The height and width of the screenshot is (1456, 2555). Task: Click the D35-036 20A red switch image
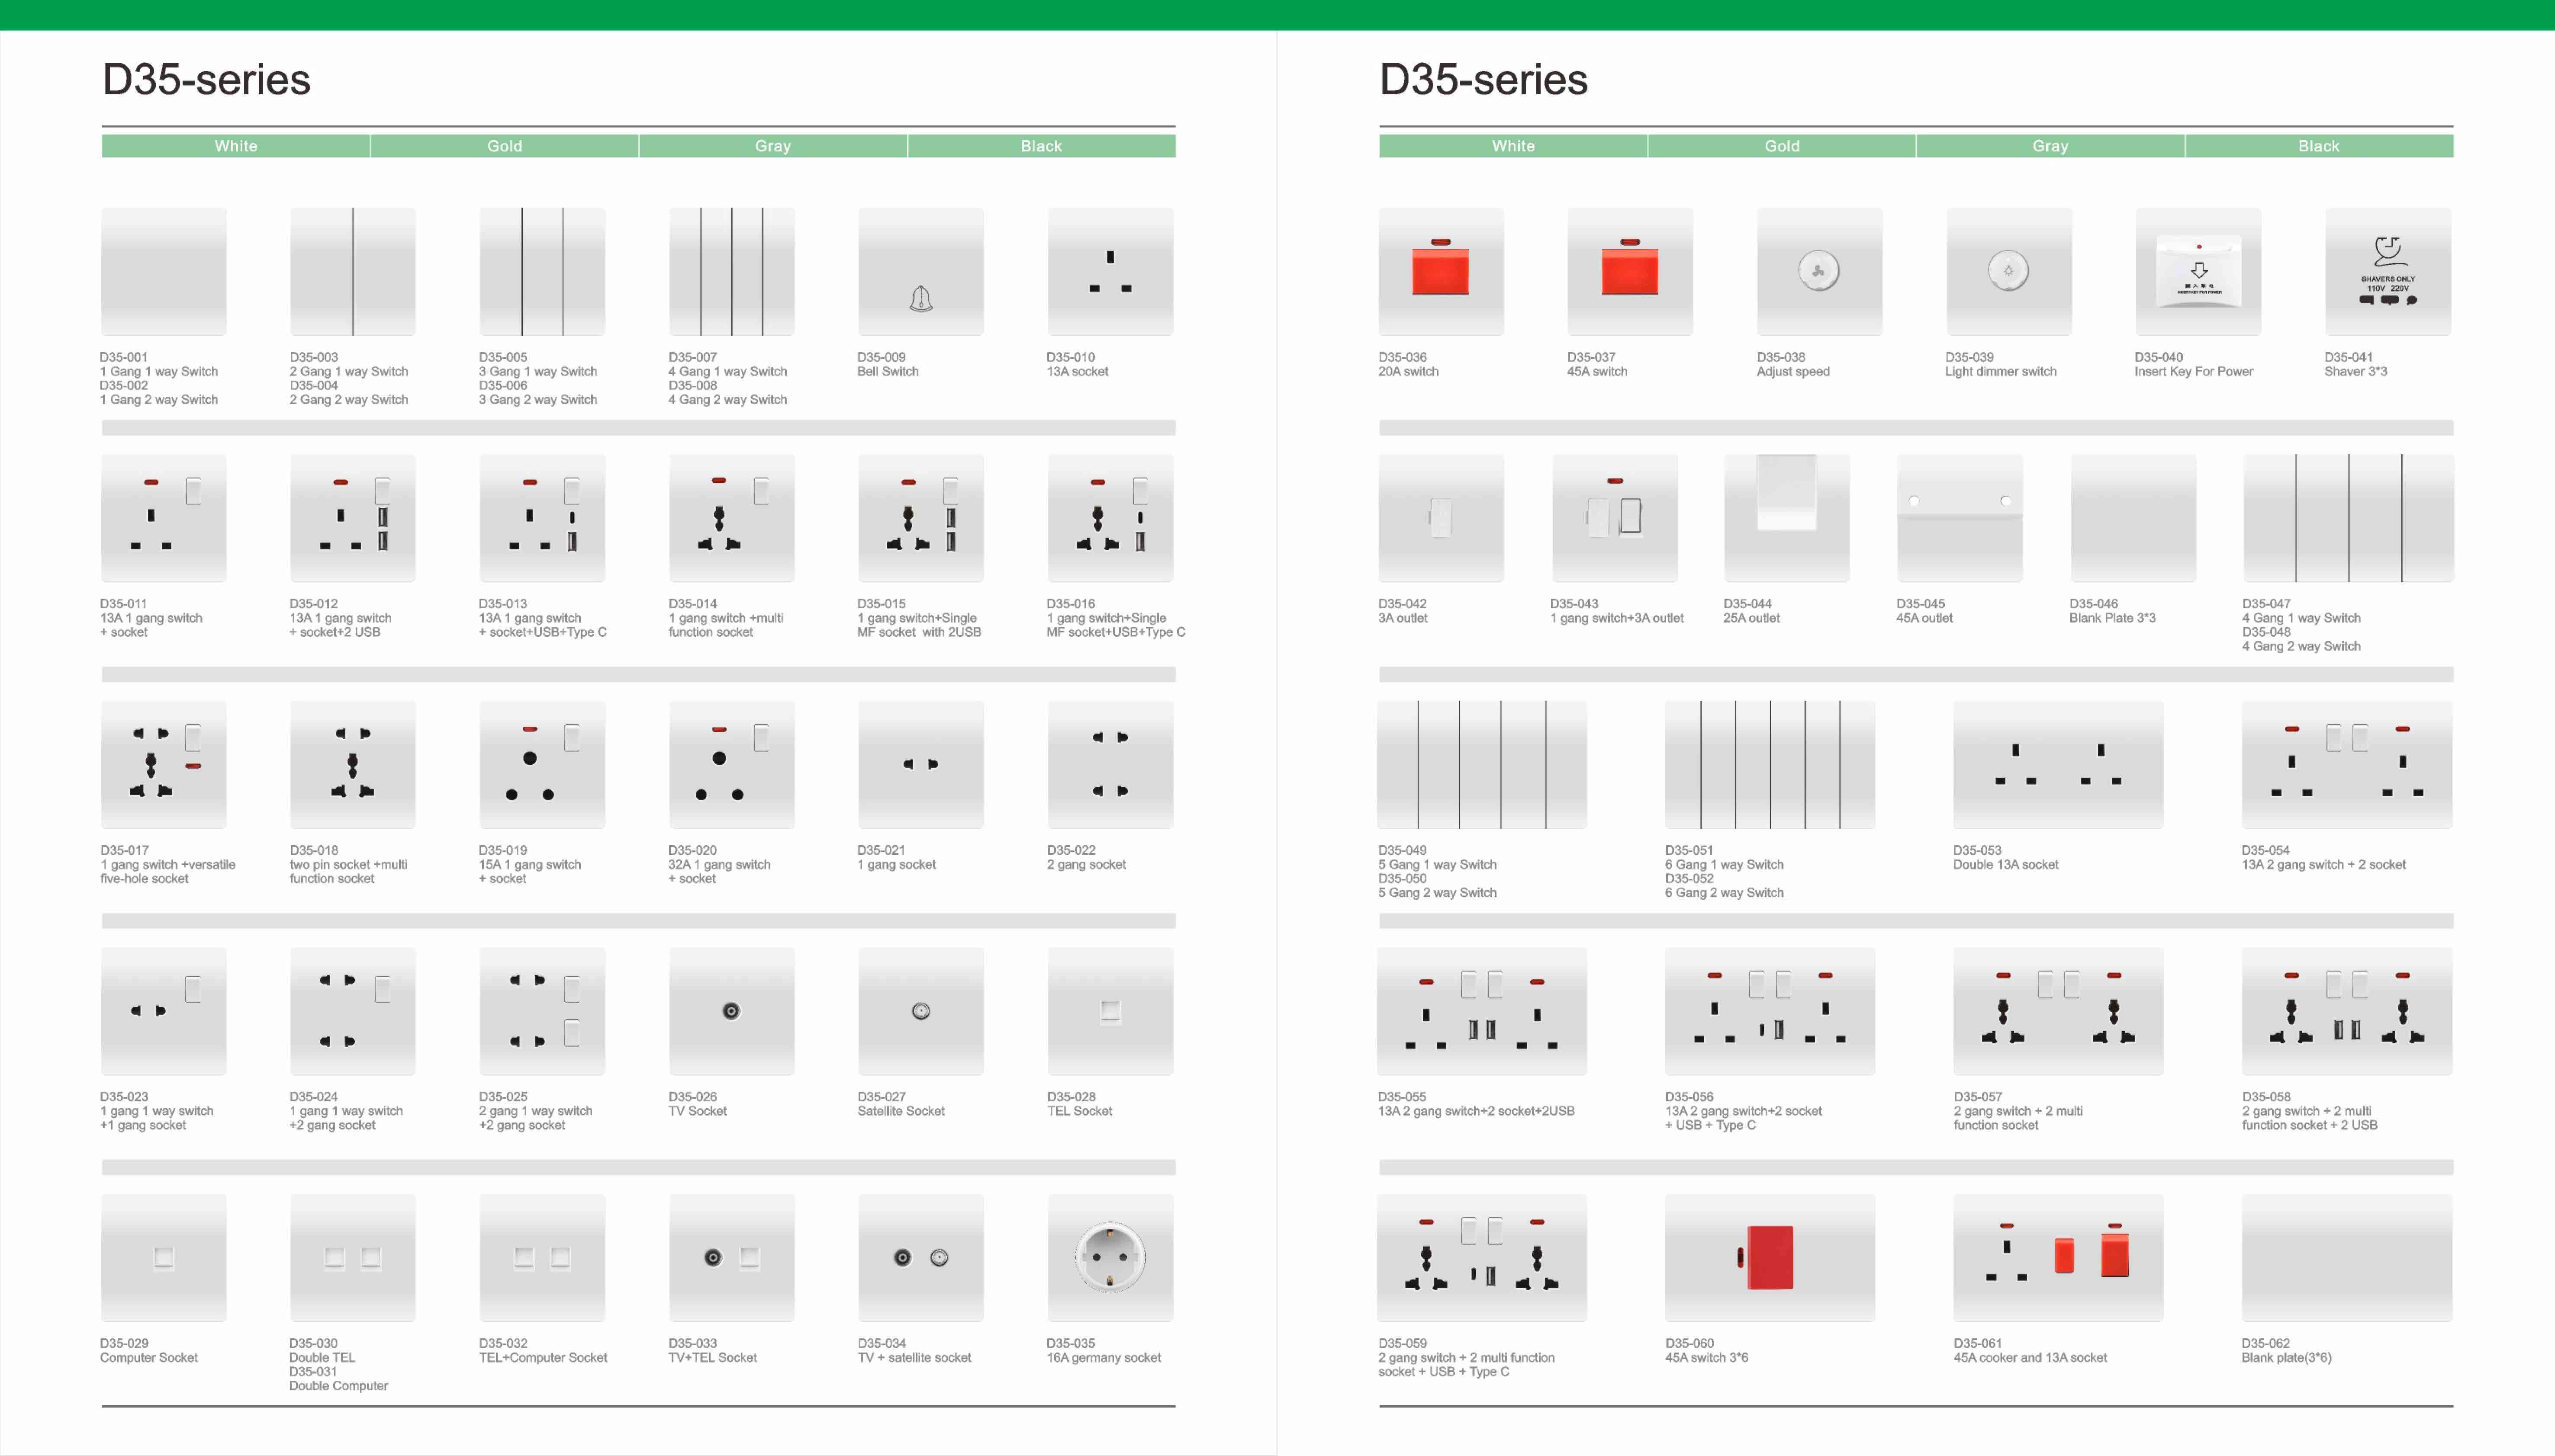click(1441, 271)
